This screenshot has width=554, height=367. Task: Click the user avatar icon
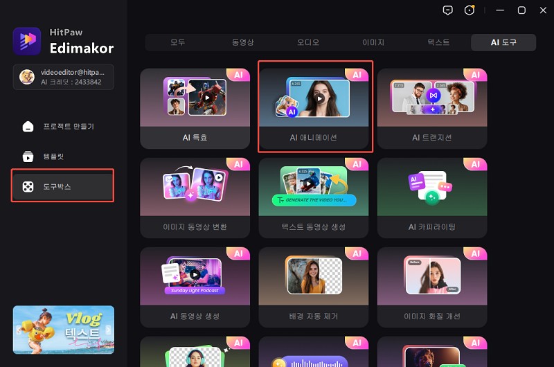coord(27,77)
